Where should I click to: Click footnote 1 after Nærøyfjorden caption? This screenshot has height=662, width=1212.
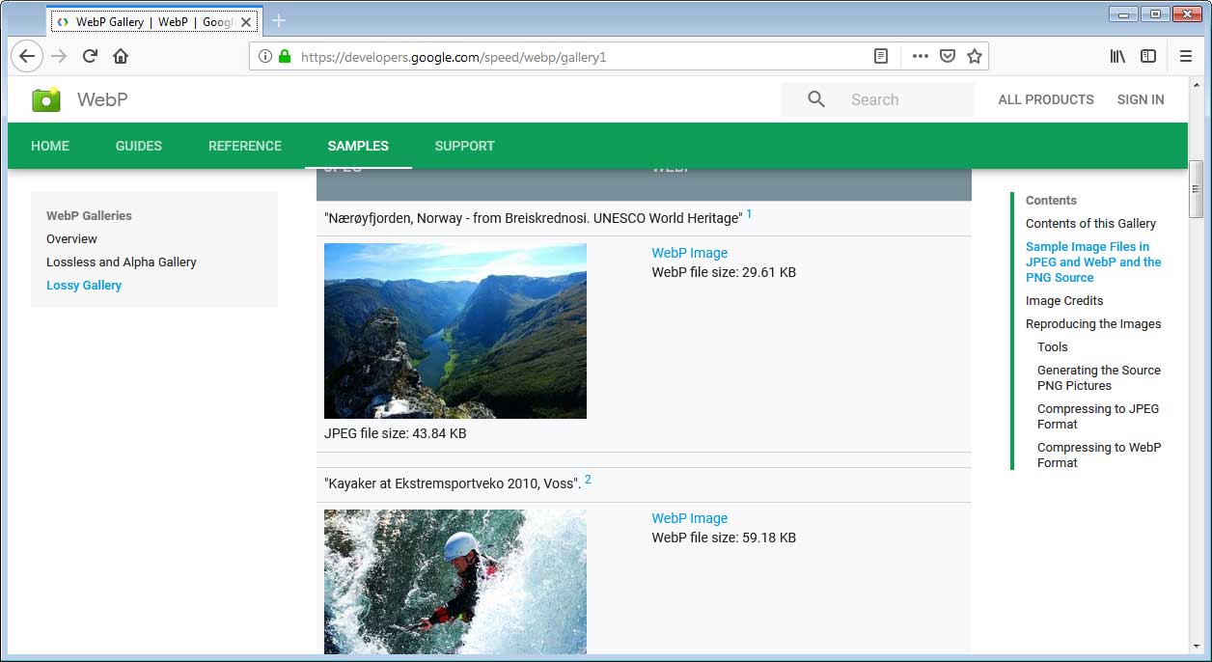pyautogui.click(x=749, y=214)
